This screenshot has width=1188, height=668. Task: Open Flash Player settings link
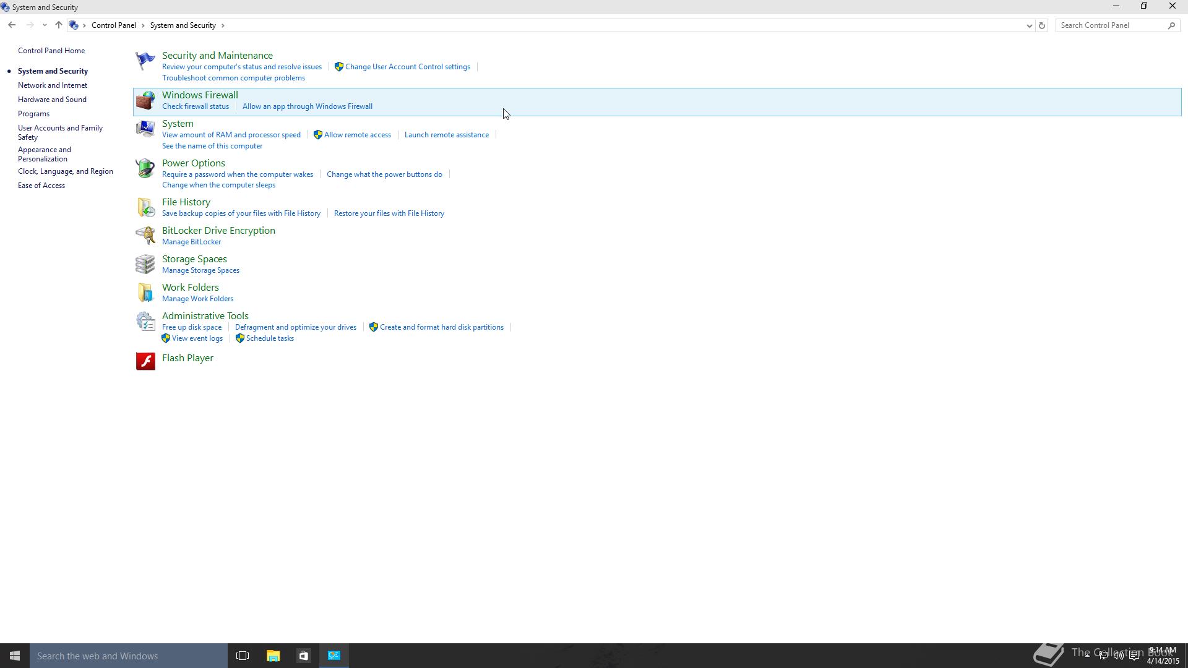(187, 358)
